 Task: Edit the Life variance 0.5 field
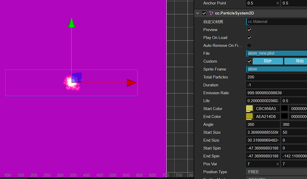pyautogui.click(x=294, y=101)
